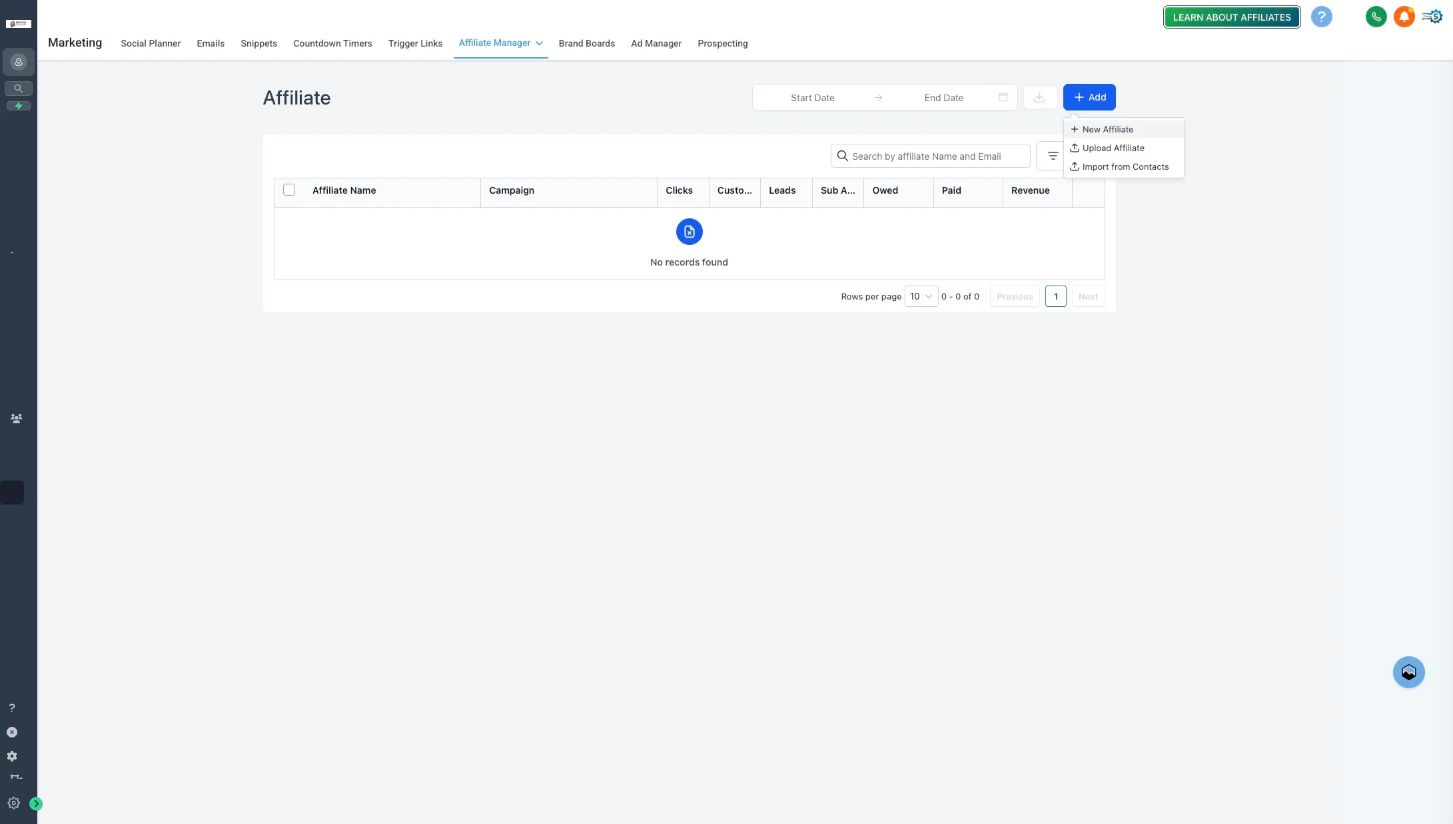Open the Snippets tab
This screenshot has height=824, width=1453.
coord(258,43)
